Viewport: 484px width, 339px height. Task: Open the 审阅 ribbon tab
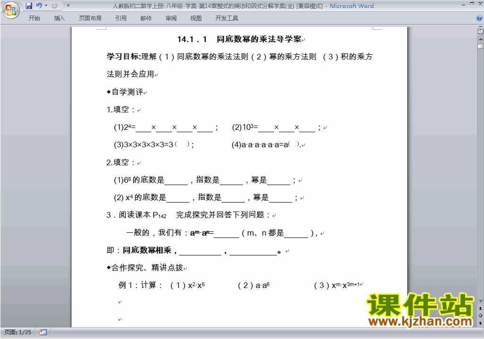pyautogui.click(x=171, y=18)
